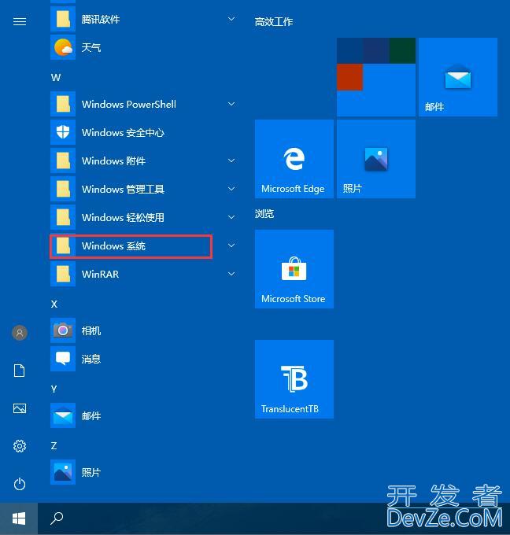Open the 天气 weather app
The image size is (510, 535).
point(91,48)
